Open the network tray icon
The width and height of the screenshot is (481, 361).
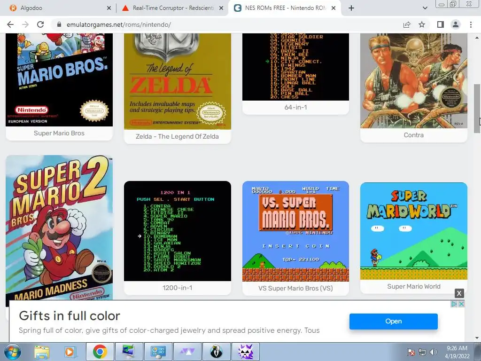coord(422,352)
